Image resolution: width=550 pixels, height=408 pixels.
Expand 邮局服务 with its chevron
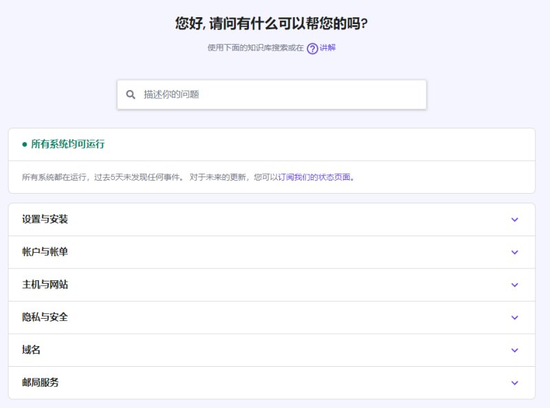click(514, 383)
